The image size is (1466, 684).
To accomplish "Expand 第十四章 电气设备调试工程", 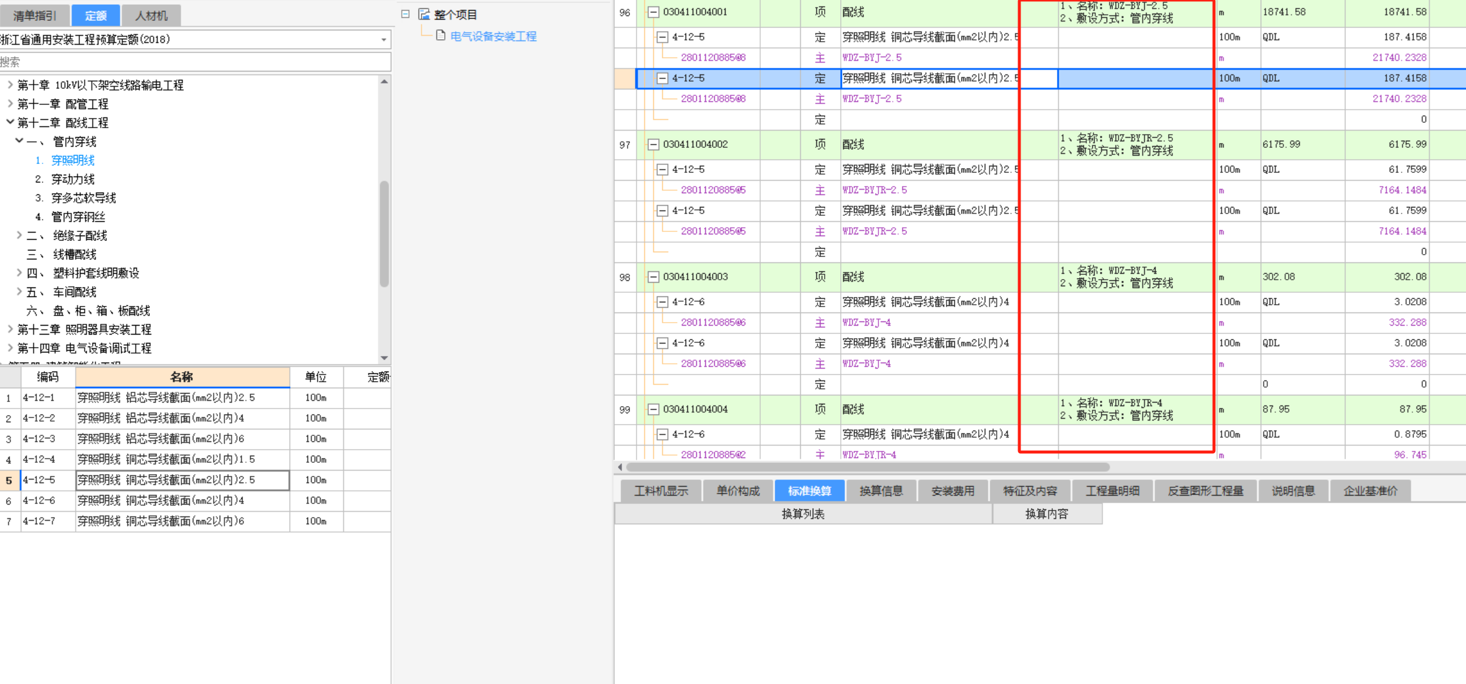I will (10, 348).
